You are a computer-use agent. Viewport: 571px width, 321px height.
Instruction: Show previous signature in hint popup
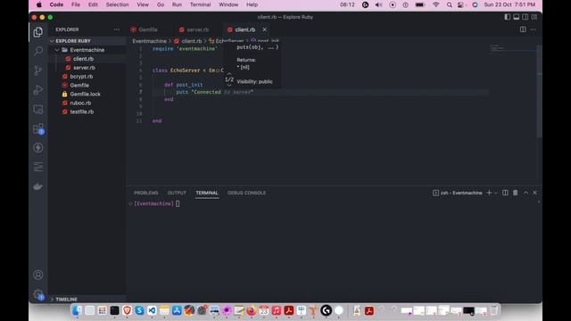coord(229,74)
